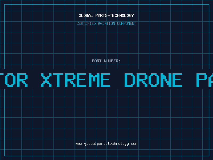Click the word DRONE in the banner
This screenshot has width=213, height=160.
[x=153, y=80]
